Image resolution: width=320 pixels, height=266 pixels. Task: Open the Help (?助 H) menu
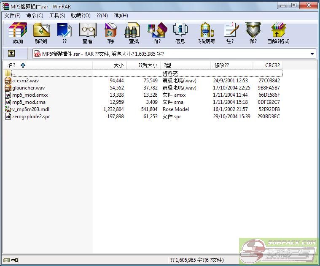click(121, 16)
